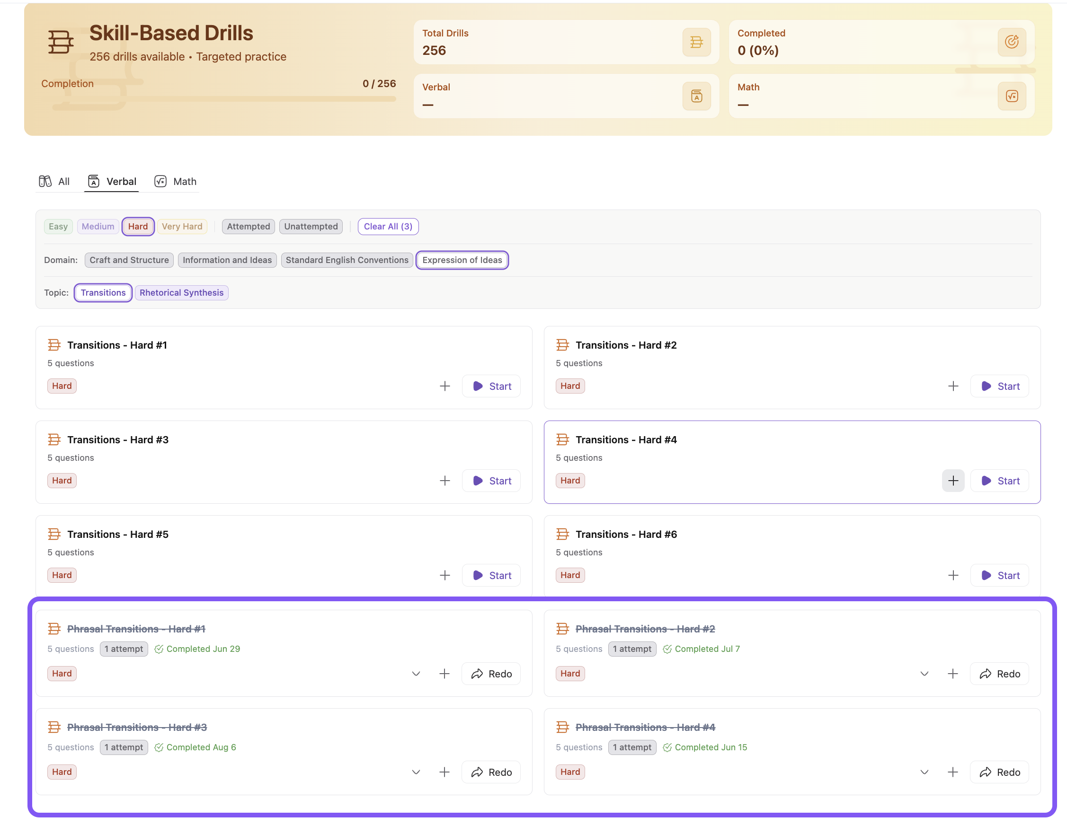Screen dimensions: 1067x825
Task: Click the Math stat card icon
Action: pyautogui.click(x=1011, y=96)
